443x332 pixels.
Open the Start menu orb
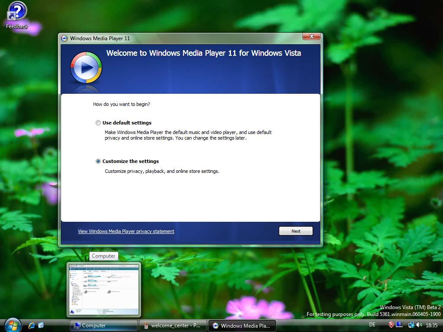pyautogui.click(x=13, y=325)
